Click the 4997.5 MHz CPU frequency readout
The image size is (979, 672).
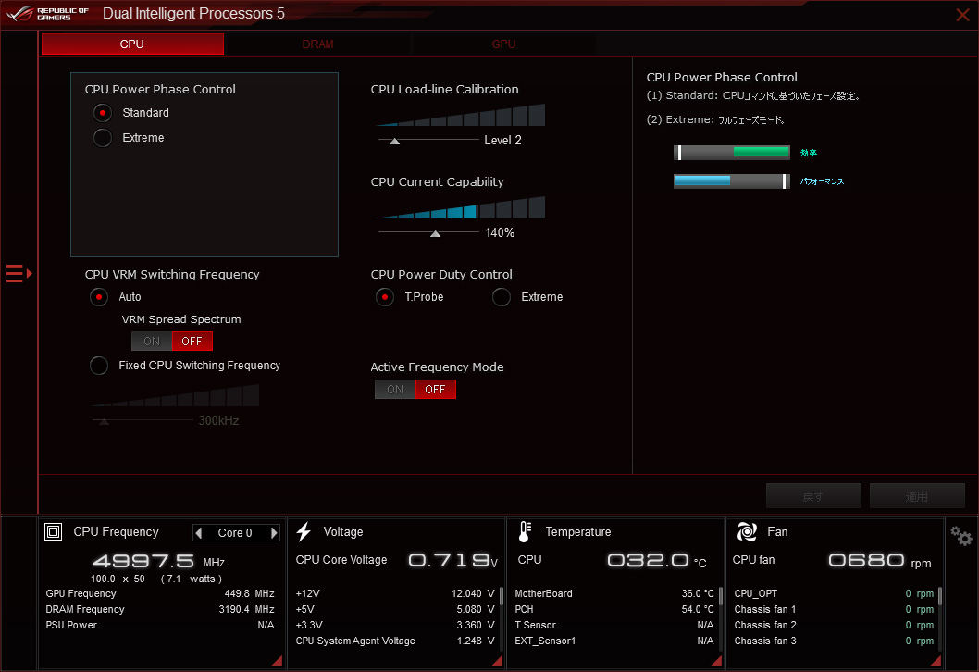158,561
